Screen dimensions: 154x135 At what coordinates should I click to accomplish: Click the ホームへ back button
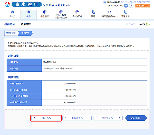pyautogui.click(x=46, y=118)
